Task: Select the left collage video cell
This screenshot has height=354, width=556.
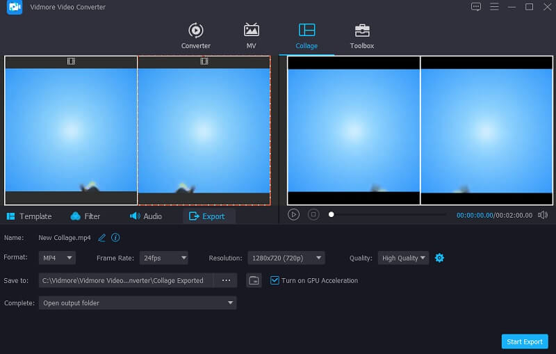Action: 71,130
